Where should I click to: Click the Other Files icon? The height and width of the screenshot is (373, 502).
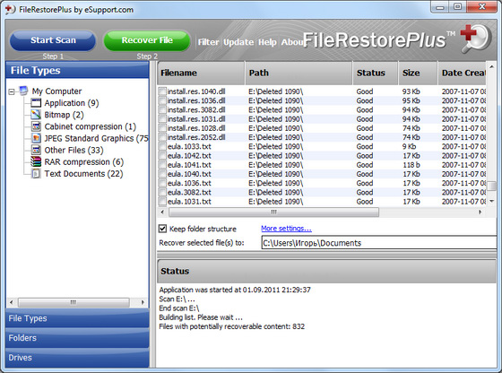tap(36, 150)
